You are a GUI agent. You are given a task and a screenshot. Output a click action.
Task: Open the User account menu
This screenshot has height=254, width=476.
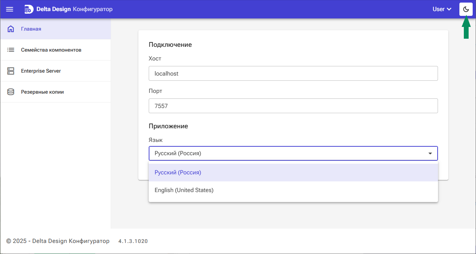point(438,9)
